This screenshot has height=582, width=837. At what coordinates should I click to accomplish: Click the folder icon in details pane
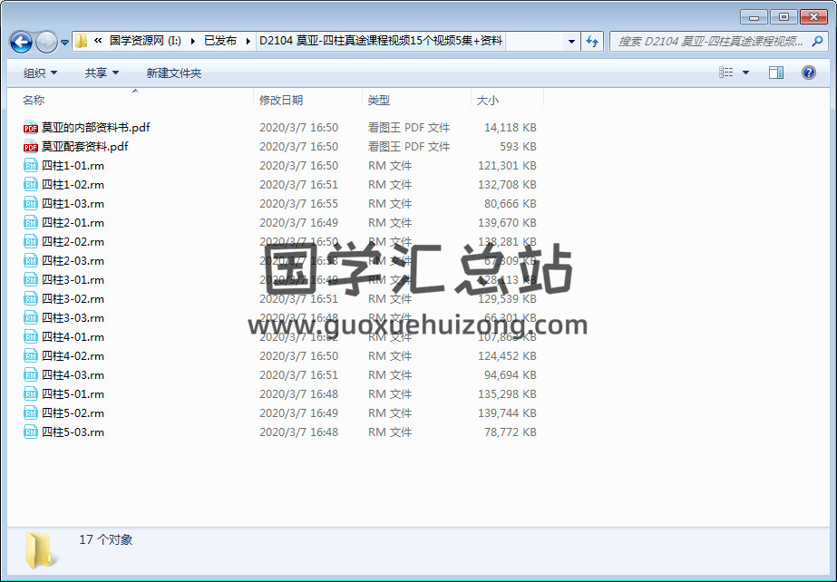[x=41, y=550]
